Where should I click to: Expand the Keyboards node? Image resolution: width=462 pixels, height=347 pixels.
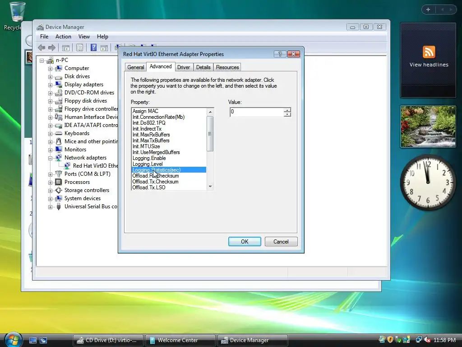[50, 134]
